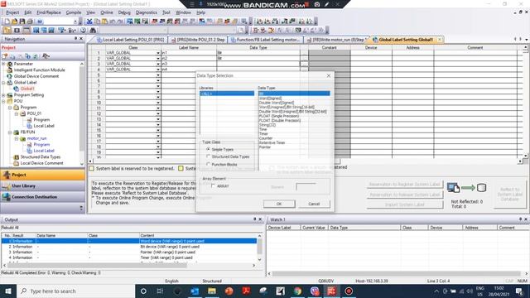
Task: Open the Windows Start menu
Action: click(x=8, y=291)
